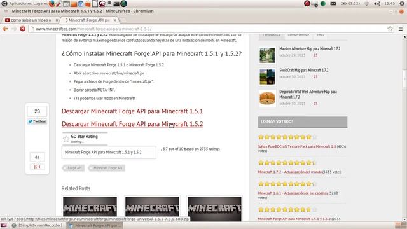
Task: Launch Firefox from the top panel
Action: 52,4
